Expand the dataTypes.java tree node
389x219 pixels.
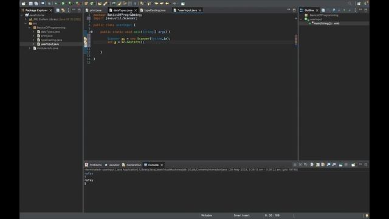pyautogui.click(x=34, y=32)
